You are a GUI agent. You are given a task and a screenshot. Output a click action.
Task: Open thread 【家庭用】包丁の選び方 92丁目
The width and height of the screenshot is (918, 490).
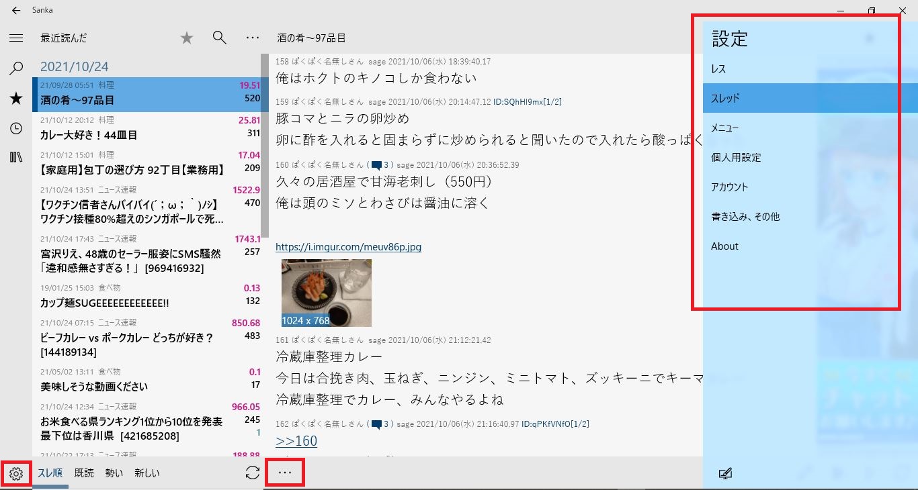coord(147,163)
